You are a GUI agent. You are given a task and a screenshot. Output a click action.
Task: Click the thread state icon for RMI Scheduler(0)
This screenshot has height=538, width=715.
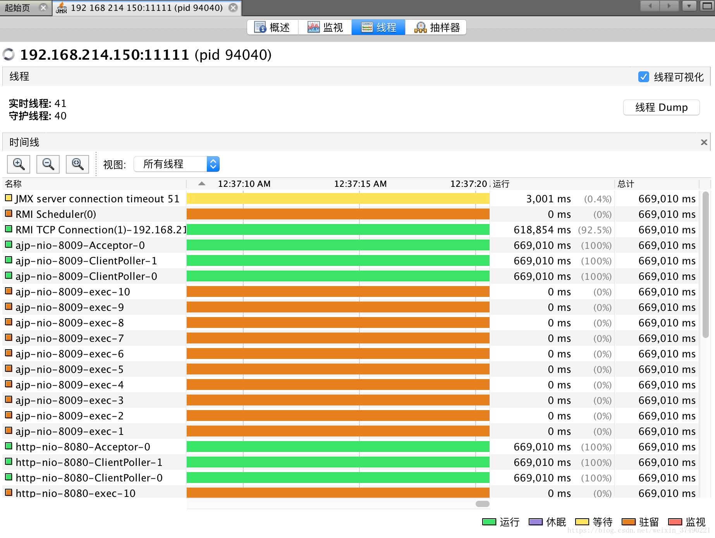[x=9, y=214]
